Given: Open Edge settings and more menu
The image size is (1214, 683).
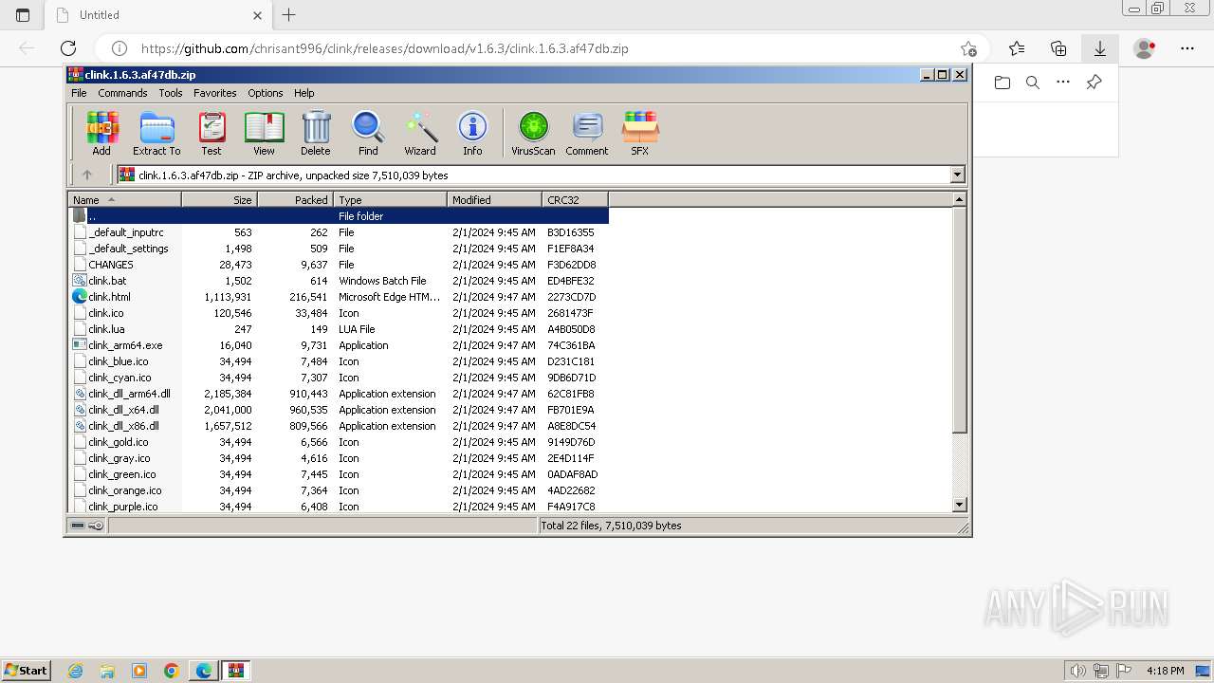Looking at the screenshot, I should tap(1187, 48).
